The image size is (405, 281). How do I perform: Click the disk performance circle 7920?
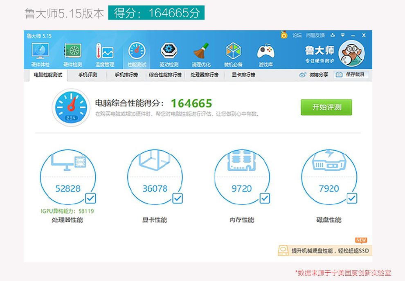click(x=329, y=177)
